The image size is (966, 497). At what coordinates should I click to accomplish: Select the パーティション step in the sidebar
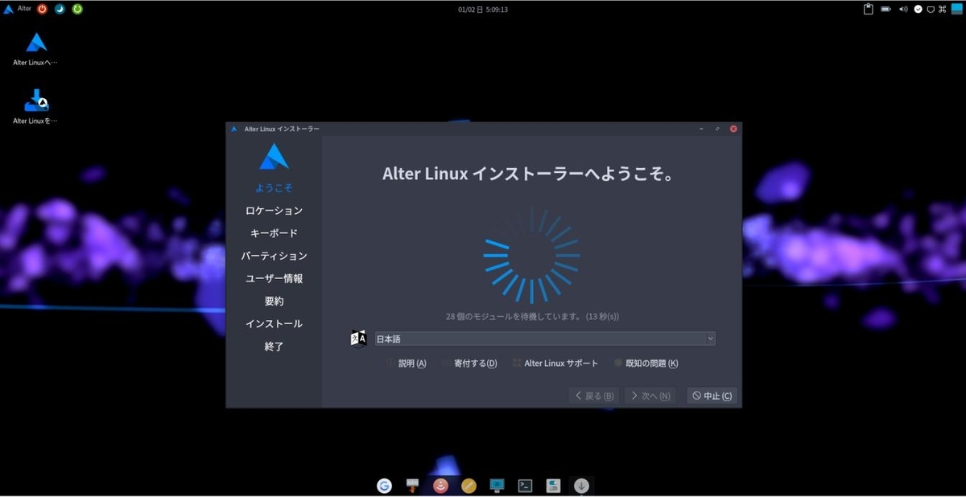[274, 256]
